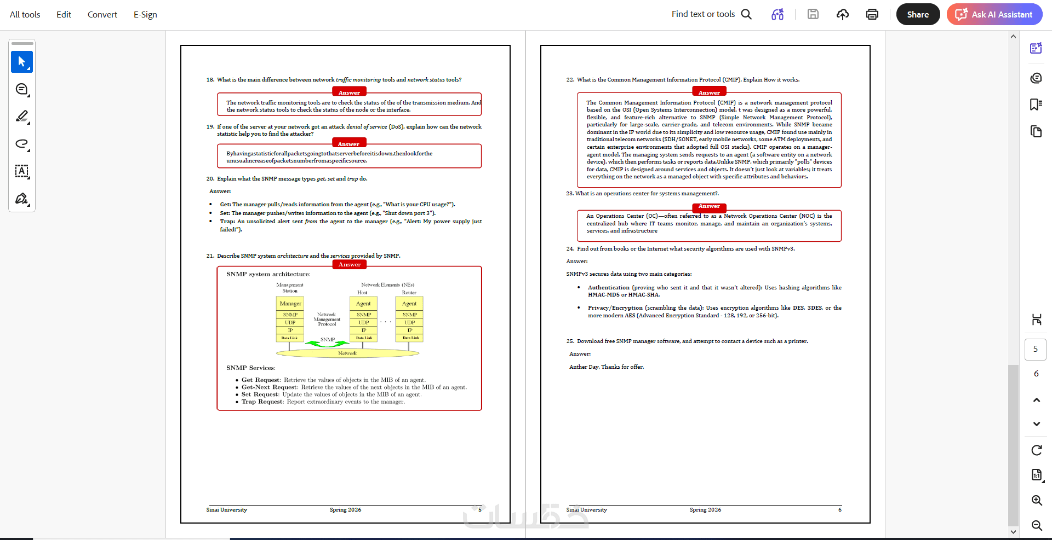This screenshot has height=540, width=1052.
Task: Activate the Add text box tool
Action: [22, 171]
